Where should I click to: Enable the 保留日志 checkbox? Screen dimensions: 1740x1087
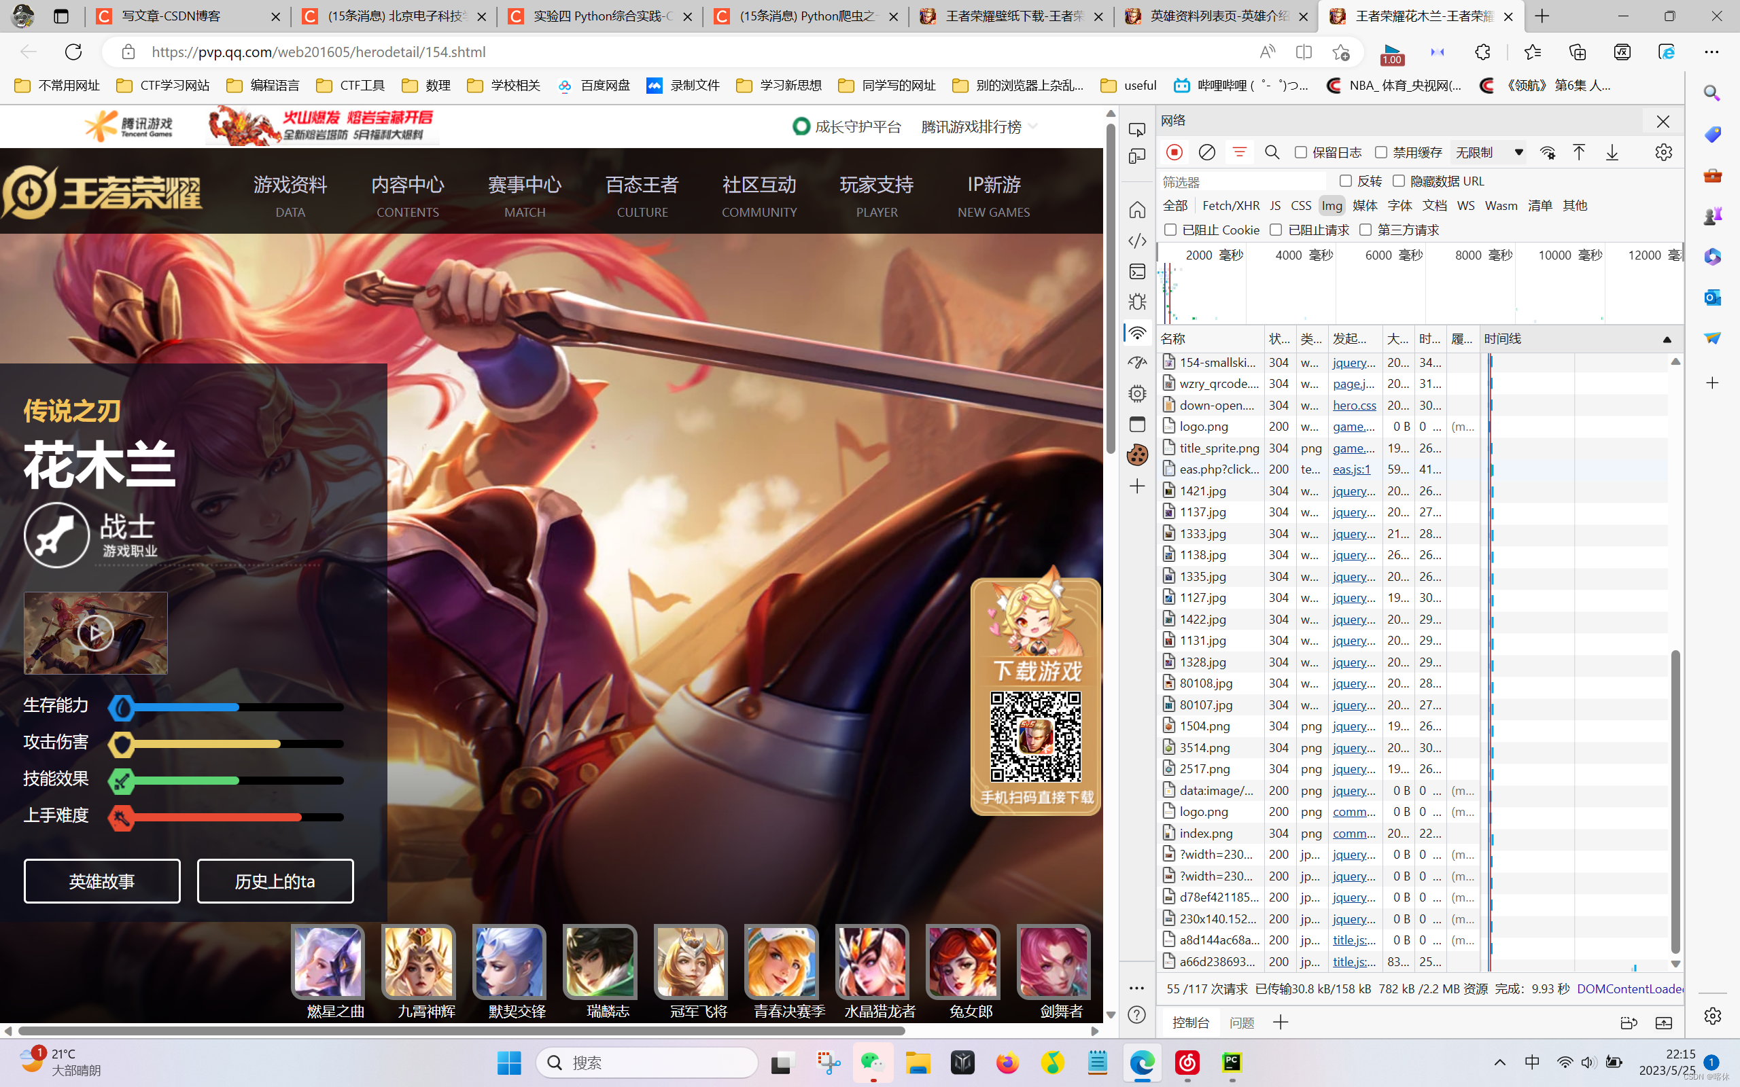pos(1301,152)
